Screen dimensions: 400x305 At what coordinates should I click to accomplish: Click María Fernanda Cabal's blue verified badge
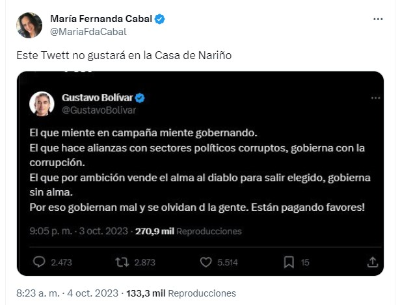[160, 19]
